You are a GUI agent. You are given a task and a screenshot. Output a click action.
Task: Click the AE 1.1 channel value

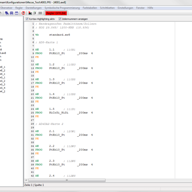pyautogui.click(x=52, y=50)
